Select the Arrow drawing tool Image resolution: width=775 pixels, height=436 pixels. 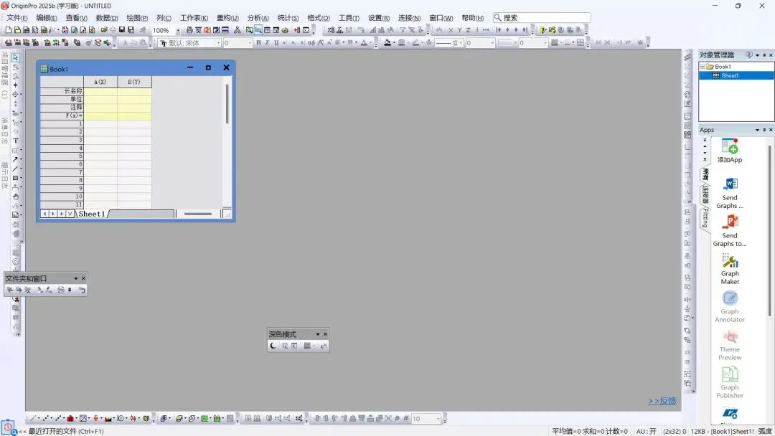pyautogui.click(x=15, y=159)
